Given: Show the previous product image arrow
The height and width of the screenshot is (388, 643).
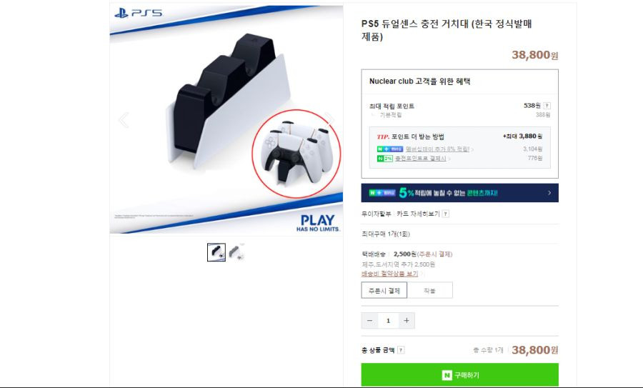Looking at the screenshot, I should [x=124, y=120].
